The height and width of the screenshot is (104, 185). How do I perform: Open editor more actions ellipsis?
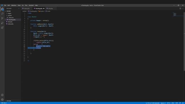point(183,8)
